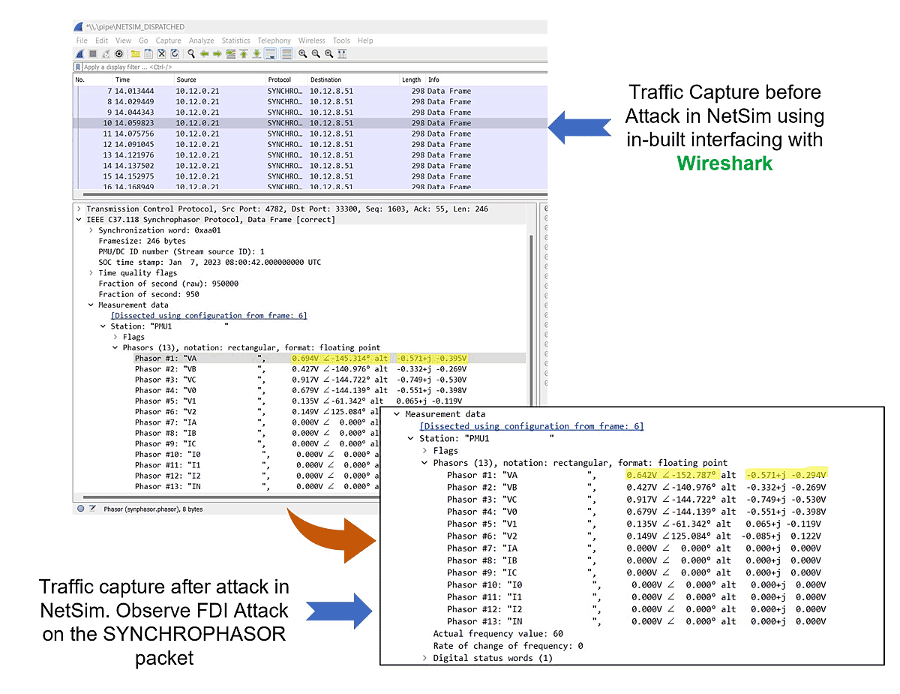
Task: Open the capture options gear icon
Action: [118, 54]
